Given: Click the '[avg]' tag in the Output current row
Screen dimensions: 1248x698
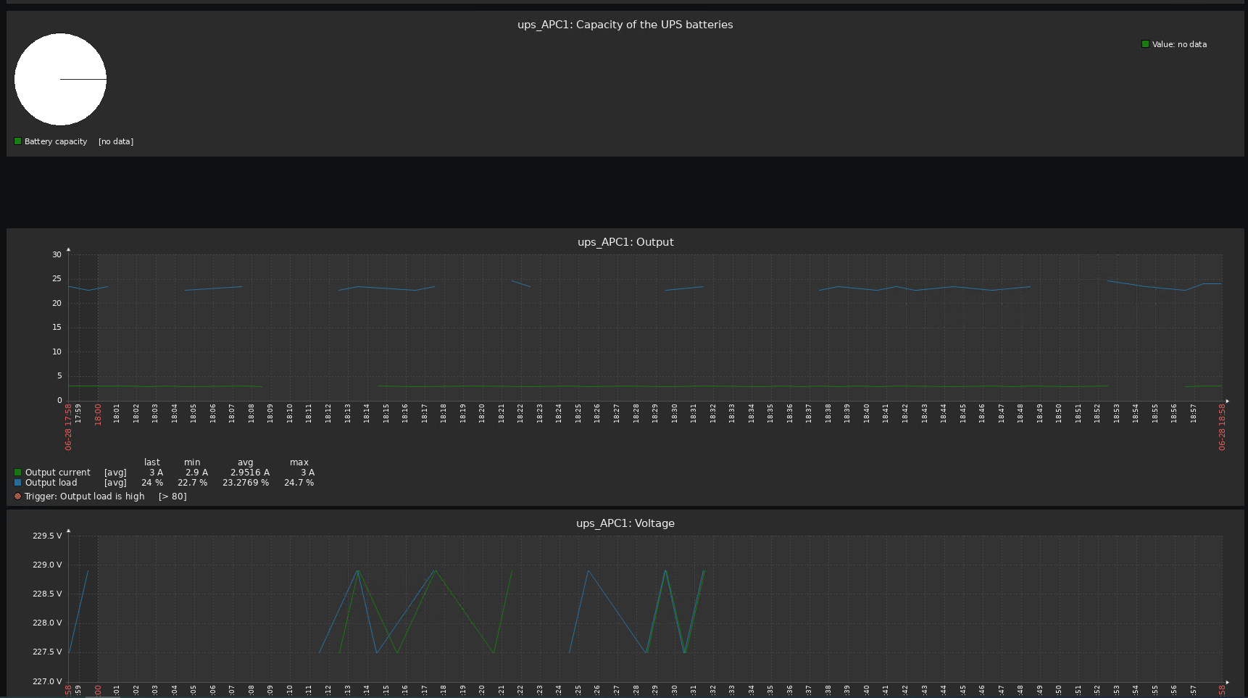Looking at the screenshot, I should click(115, 472).
